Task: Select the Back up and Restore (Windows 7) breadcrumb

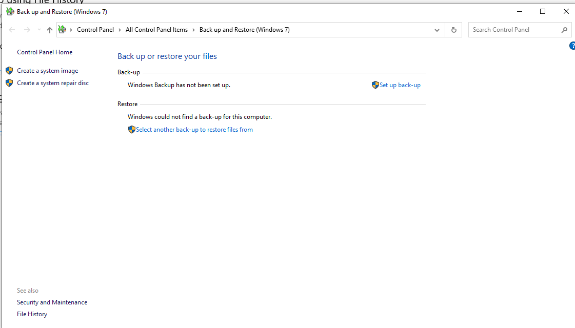Action: (245, 30)
